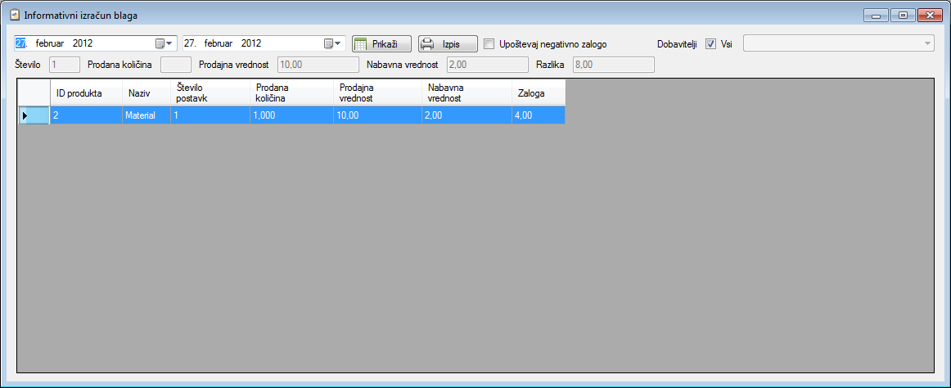Open the start date calendar dropdown
Viewport: 951px width, 388px height.
(x=165, y=43)
